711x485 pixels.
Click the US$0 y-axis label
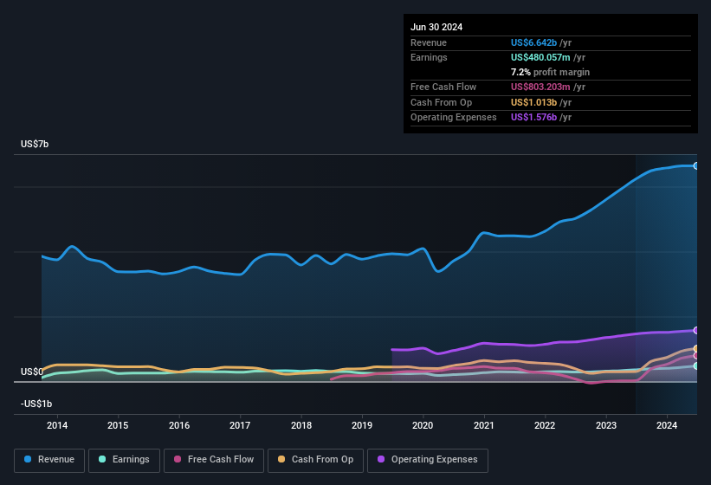click(x=32, y=372)
